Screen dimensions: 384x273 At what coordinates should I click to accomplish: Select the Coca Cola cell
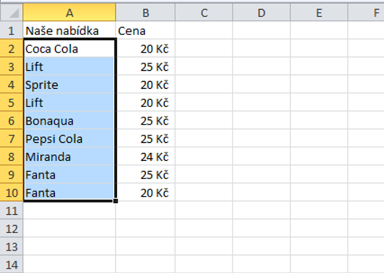click(70, 49)
